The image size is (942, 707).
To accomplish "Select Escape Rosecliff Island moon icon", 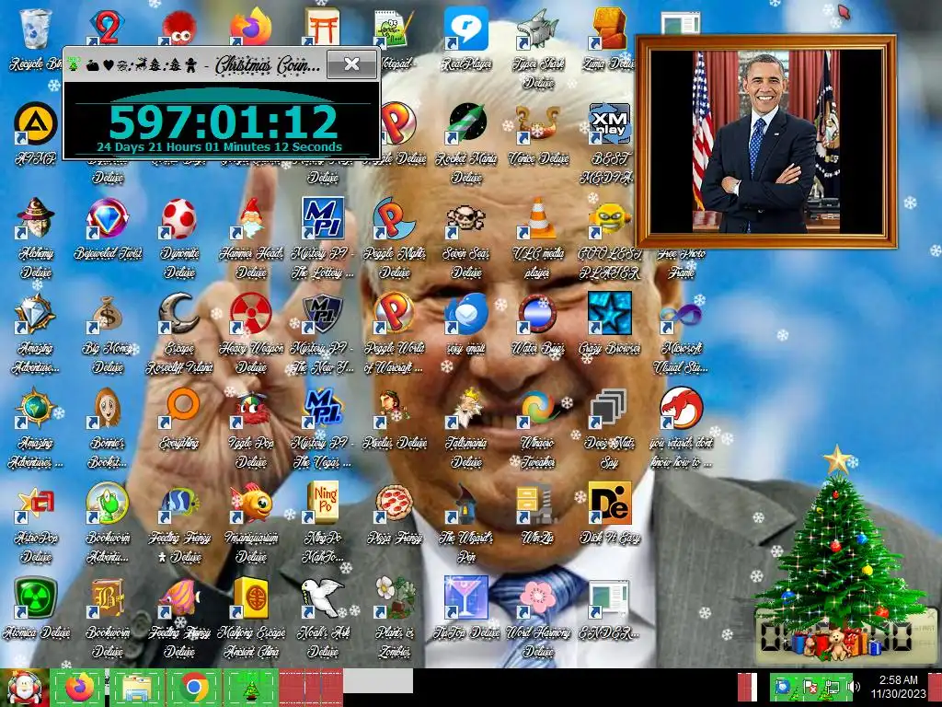I will [x=179, y=313].
